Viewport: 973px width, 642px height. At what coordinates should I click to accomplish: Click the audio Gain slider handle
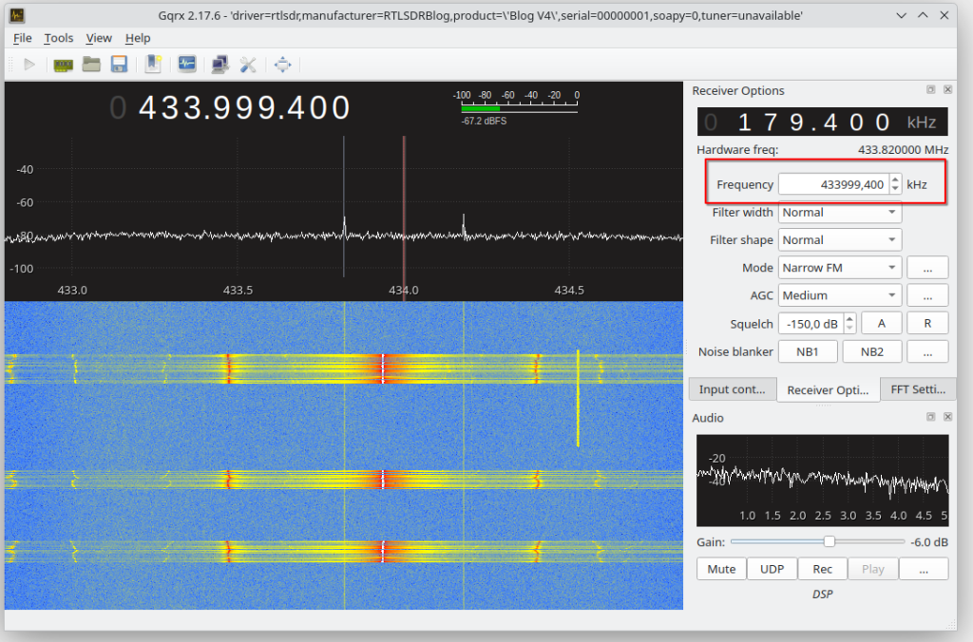click(829, 541)
